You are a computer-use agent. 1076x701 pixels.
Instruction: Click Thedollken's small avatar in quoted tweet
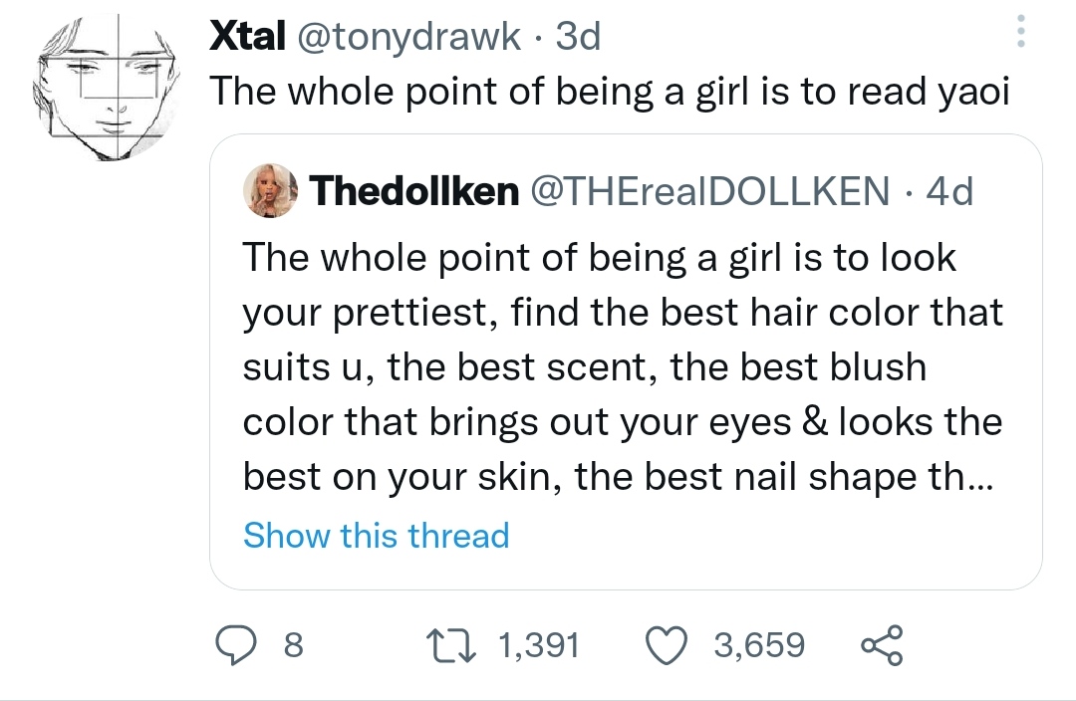click(x=269, y=189)
